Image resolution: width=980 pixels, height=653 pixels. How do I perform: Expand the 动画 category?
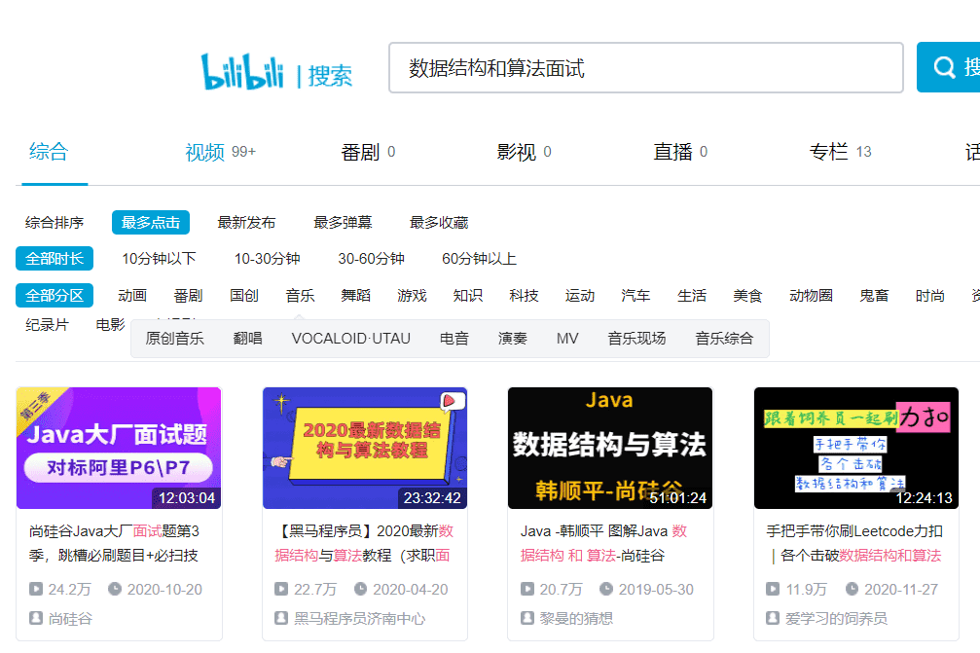[x=132, y=296]
